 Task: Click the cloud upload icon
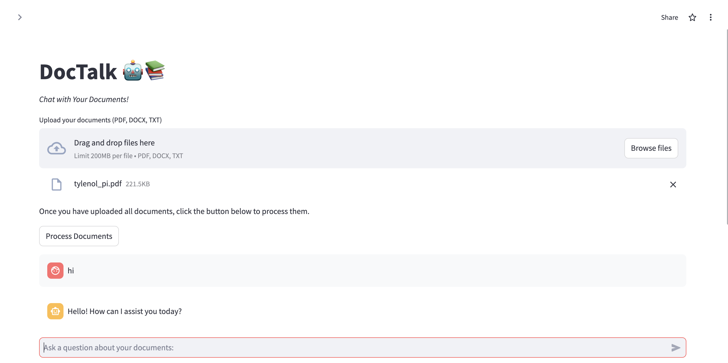click(x=57, y=148)
